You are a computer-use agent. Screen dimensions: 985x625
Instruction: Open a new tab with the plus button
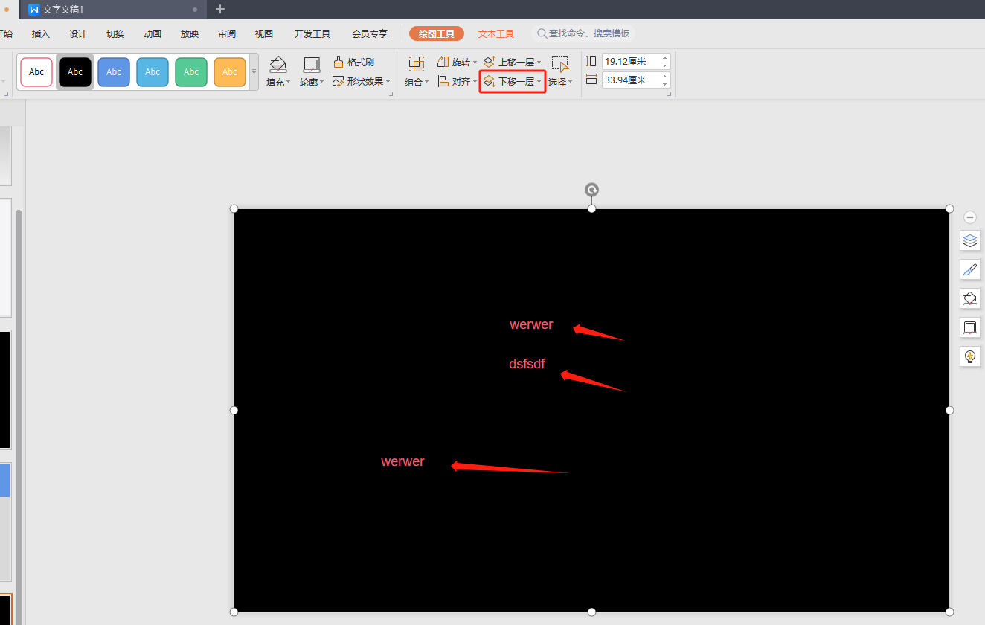pos(220,9)
